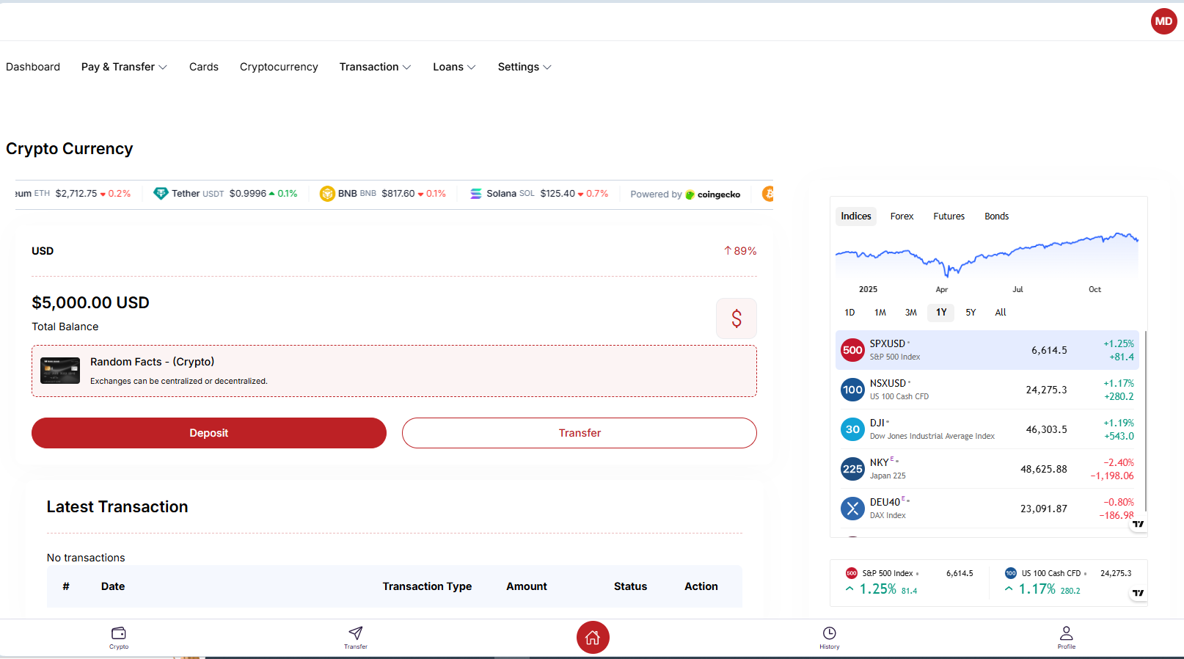Switch to the Forex tab
1184x659 pixels.
pyautogui.click(x=902, y=216)
